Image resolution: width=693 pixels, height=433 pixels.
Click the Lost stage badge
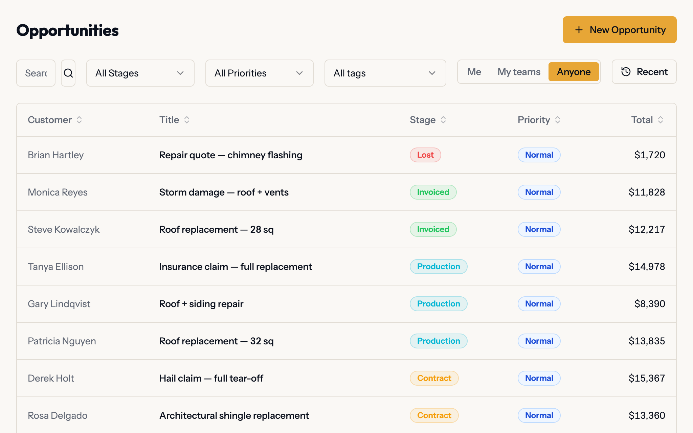click(x=425, y=155)
